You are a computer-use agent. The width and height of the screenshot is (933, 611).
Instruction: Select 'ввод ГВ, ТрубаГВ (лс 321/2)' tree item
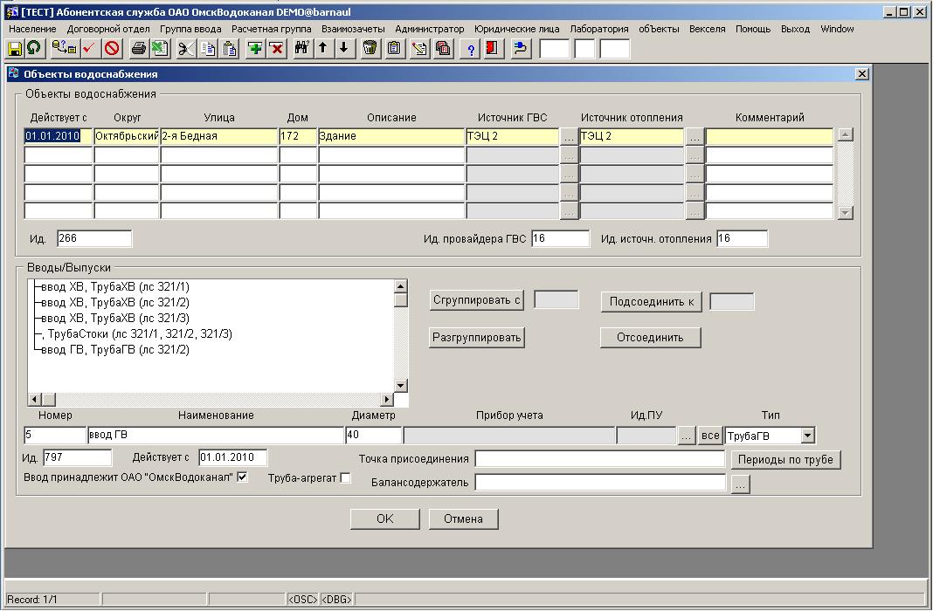click(115, 350)
